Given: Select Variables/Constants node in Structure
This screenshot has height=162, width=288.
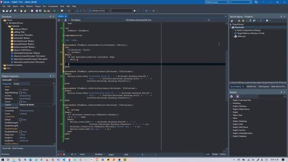Looking at the screenshot, I should 14,65.
